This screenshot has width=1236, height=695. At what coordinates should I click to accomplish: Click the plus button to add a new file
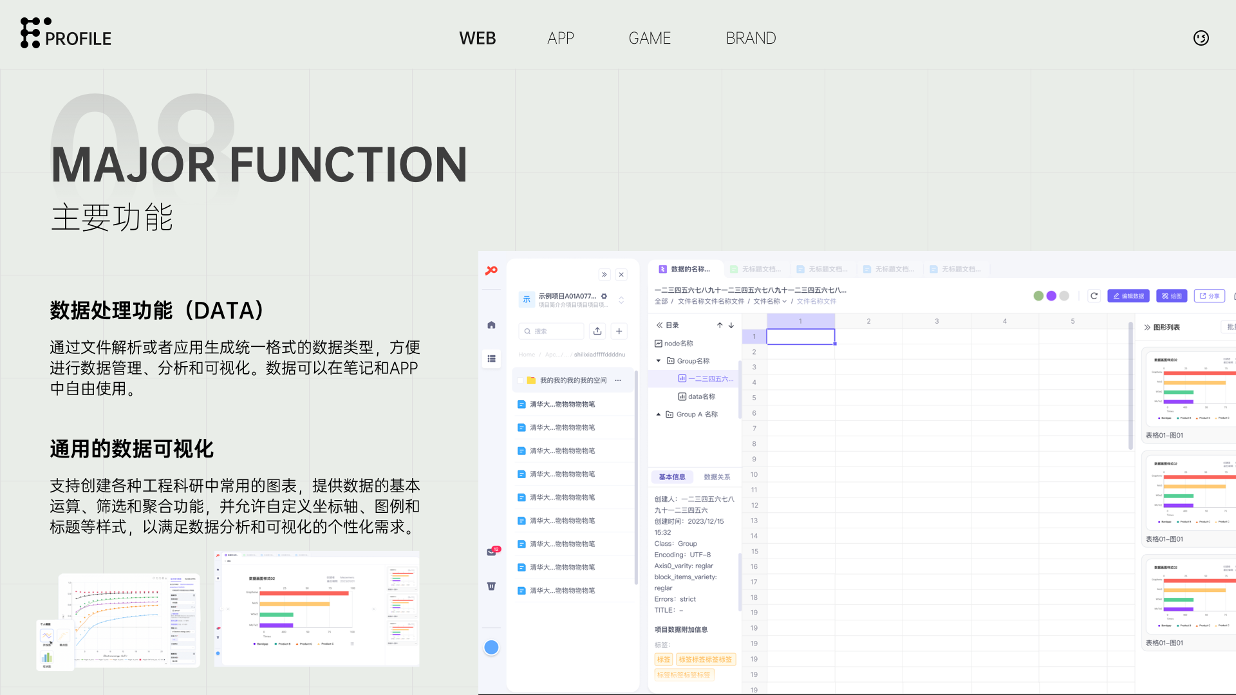[619, 331]
